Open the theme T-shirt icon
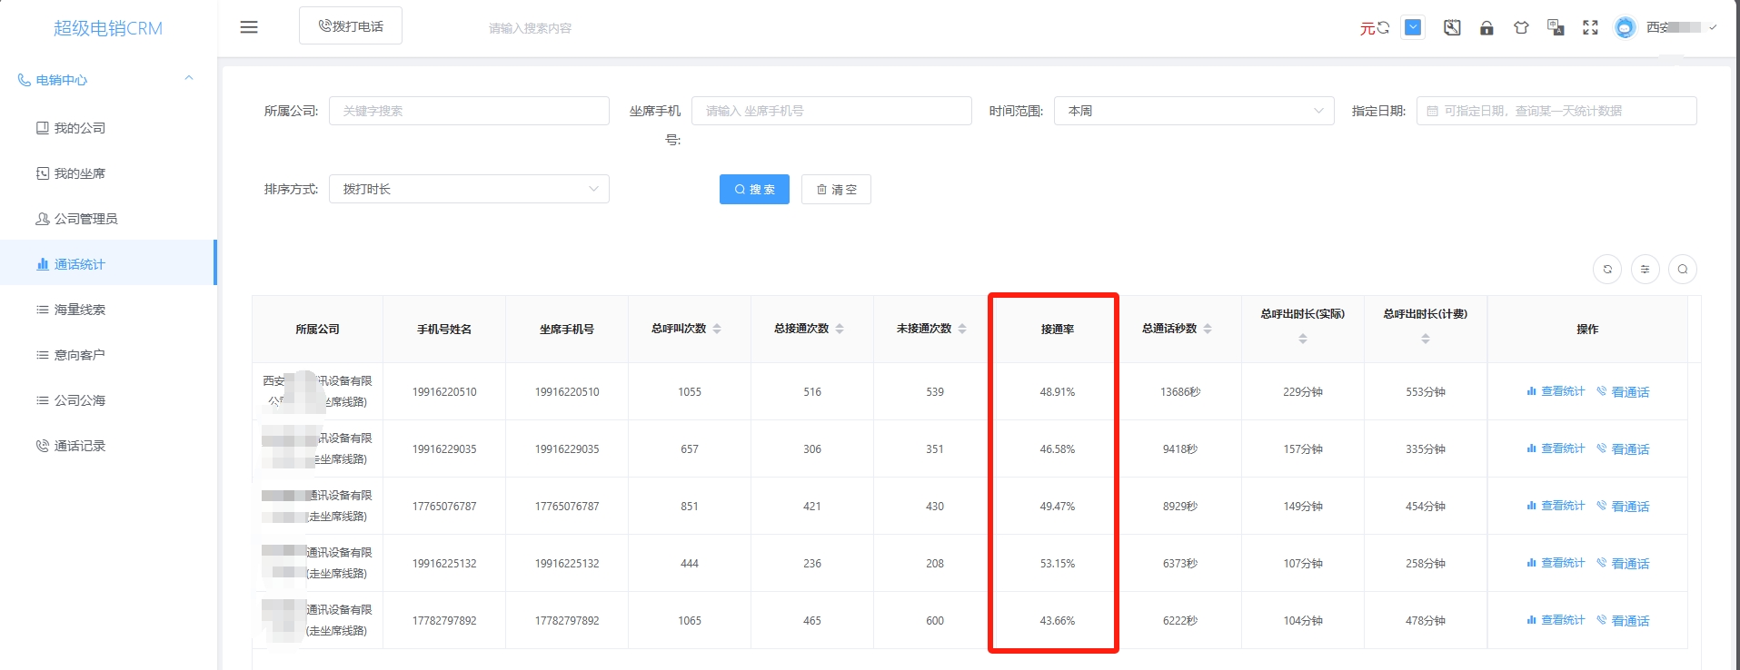 1521,28
